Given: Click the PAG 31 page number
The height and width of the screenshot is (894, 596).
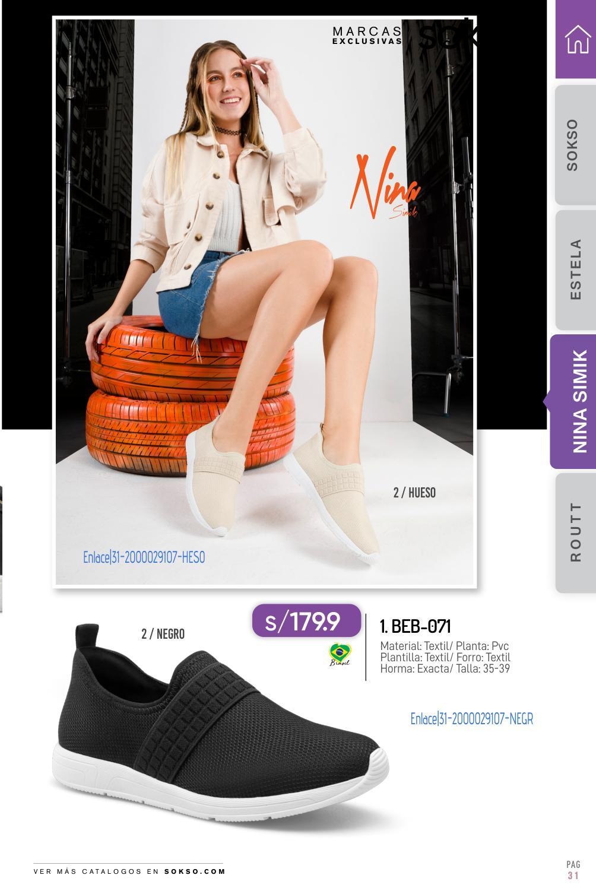Looking at the screenshot, I should tap(573, 871).
